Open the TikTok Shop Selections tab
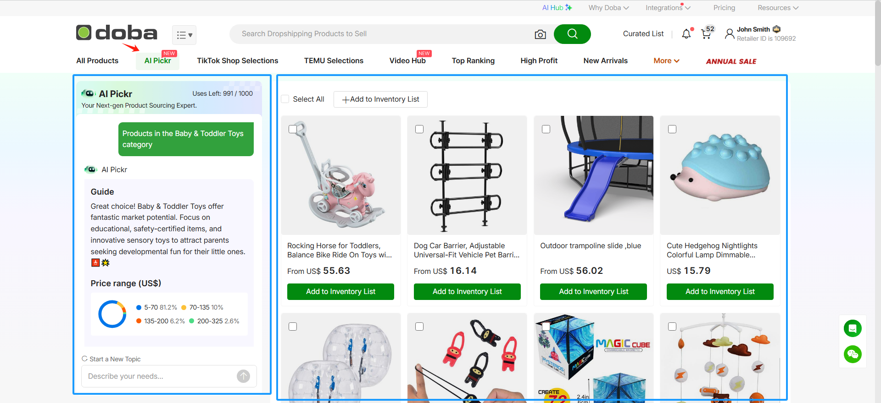Screen dimensions: 881x403 pos(238,60)
